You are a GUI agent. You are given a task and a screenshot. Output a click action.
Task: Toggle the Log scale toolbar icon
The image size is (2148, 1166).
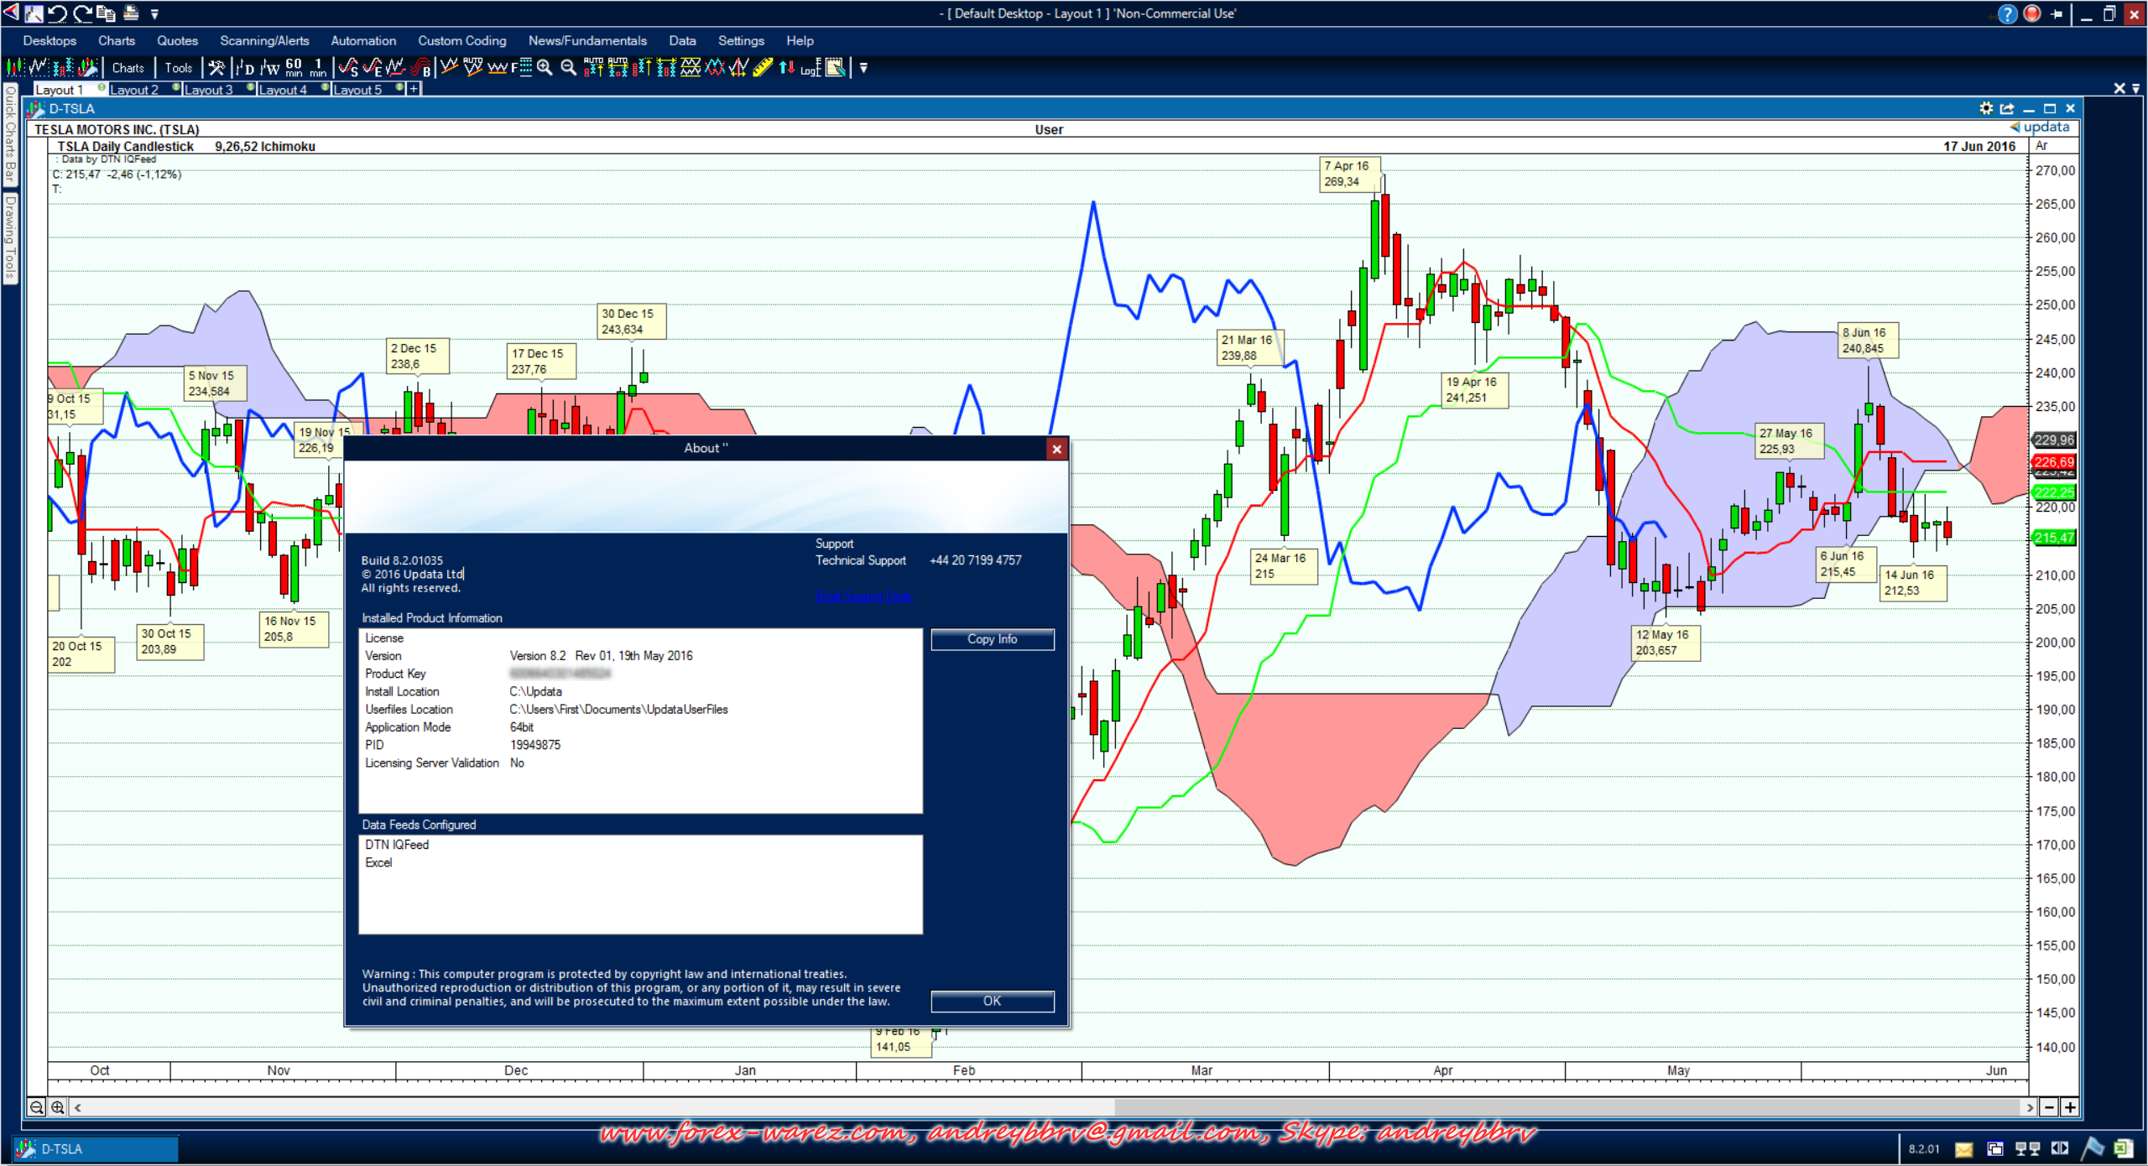810,68
